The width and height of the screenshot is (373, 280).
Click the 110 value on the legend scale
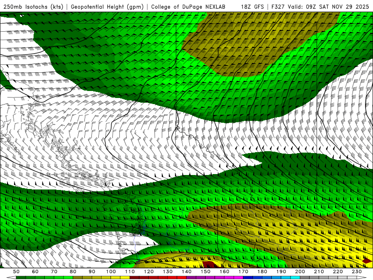[x=130, y=272]
